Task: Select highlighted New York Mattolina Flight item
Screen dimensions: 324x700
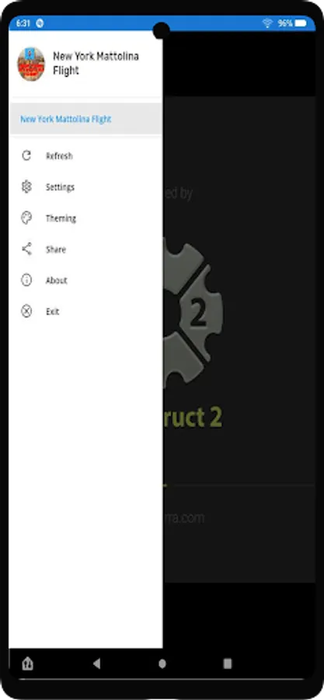Action: pyautogui.click(x=85, y=119)
